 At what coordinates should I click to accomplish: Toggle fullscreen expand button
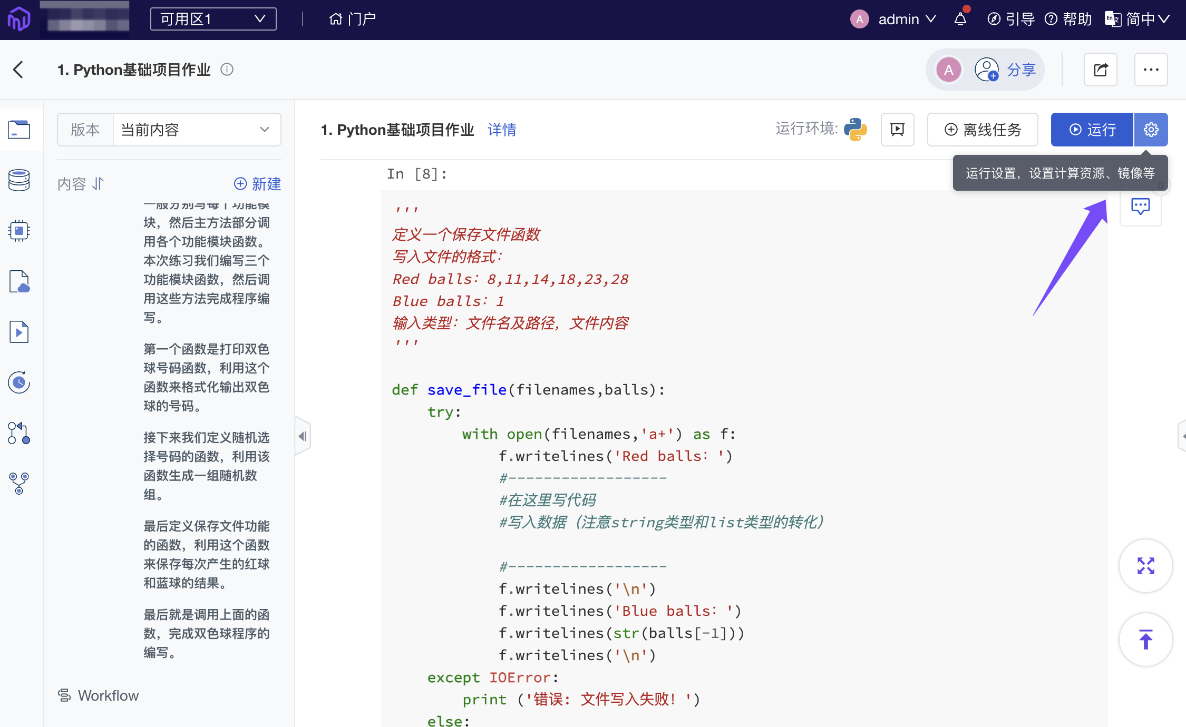click(x=1145, y=566)
